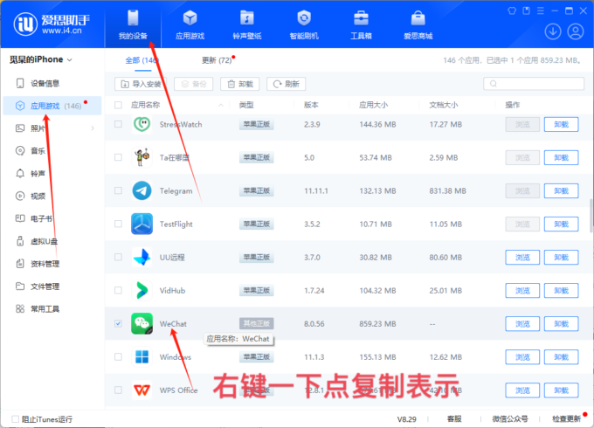Screen dimensions: 594x428
Task: Open the 爱思商城 shopping bag icon
Action: click(418, 18)
